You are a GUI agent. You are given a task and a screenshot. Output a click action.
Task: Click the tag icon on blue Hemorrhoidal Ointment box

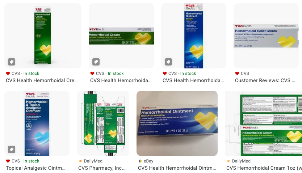(168, 62)
